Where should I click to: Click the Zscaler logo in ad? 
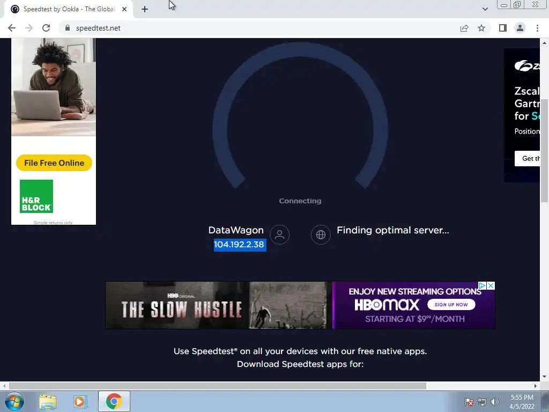click(526, 65)
